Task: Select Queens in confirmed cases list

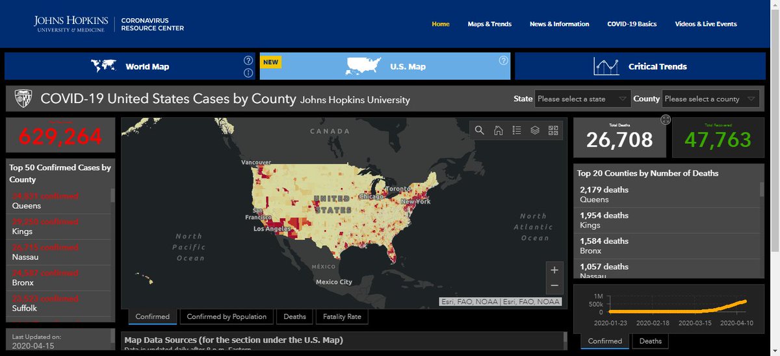Action: coord(58,201)
